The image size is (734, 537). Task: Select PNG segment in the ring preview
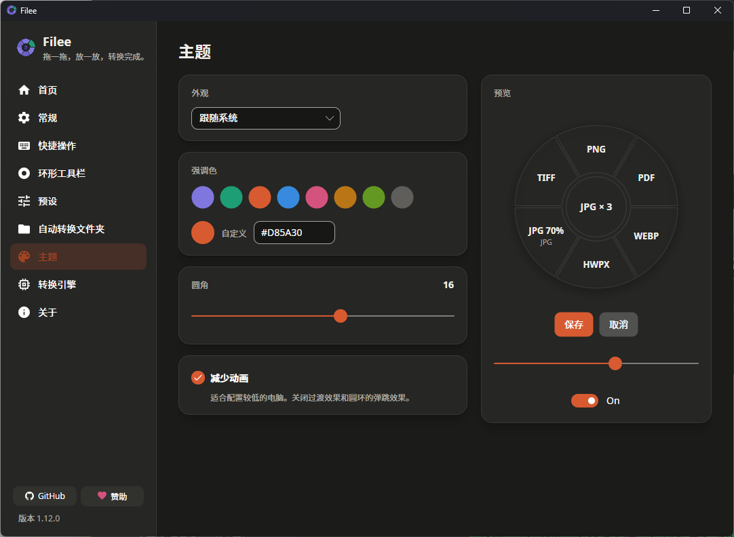coord(596,149)
